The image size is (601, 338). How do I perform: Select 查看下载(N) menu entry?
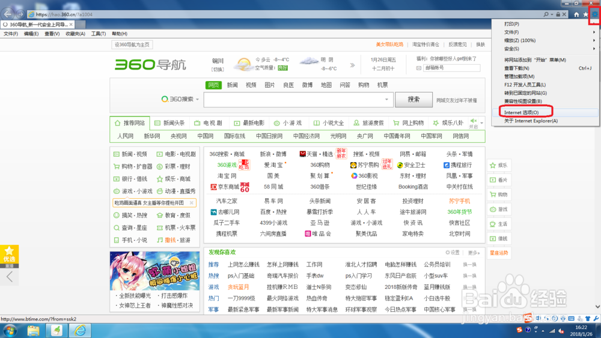(x=546, y=68)
